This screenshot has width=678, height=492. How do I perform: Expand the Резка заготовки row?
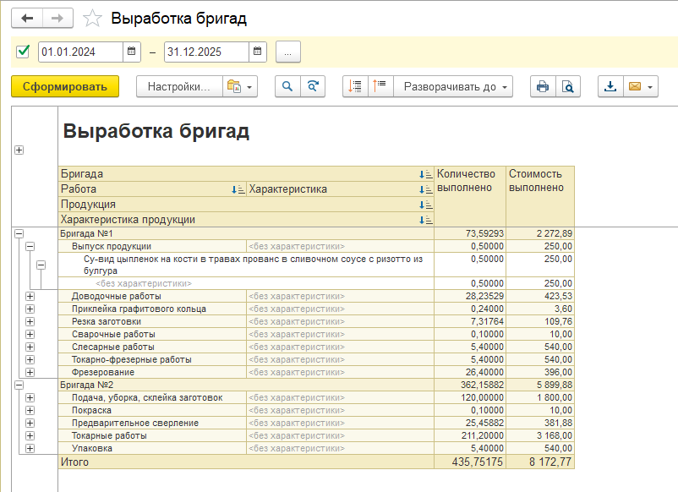30,321
